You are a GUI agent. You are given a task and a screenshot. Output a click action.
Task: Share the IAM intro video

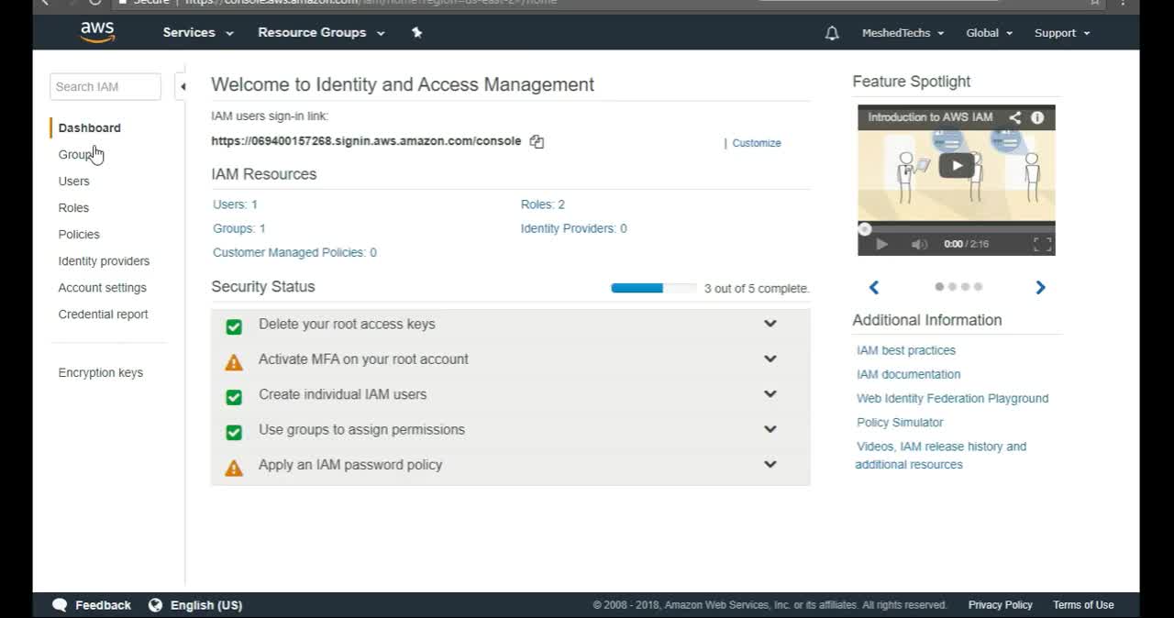click(1014, 117)
